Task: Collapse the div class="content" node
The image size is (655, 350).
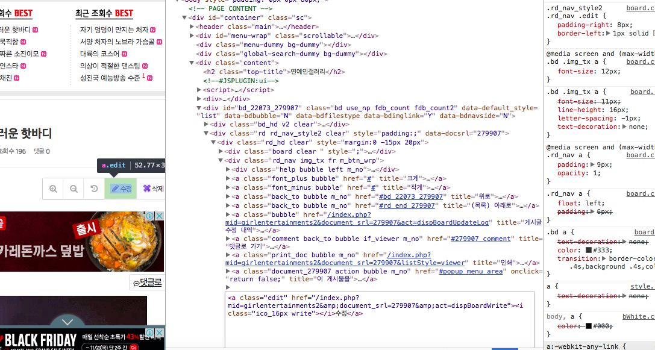Action: point(192,63)
